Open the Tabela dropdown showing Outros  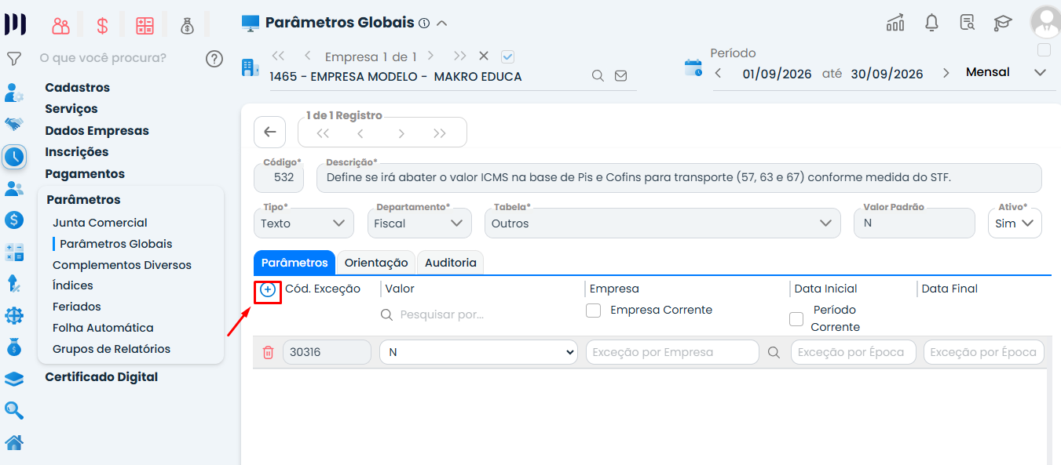(663, 223)
